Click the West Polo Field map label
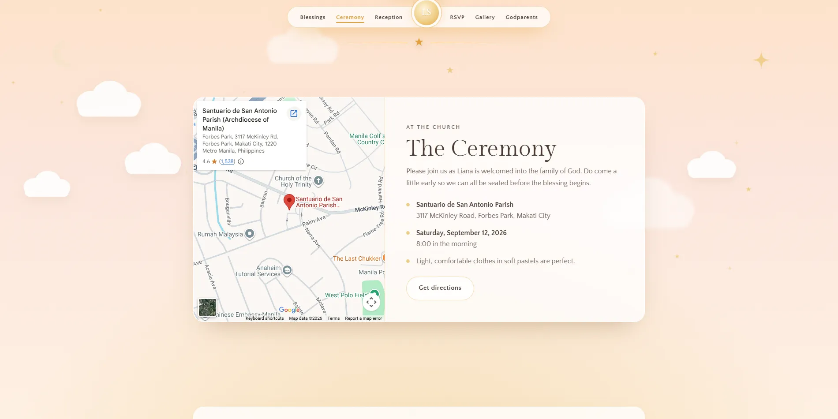This screenshot has height=419, width=838. tap(346, 295)
